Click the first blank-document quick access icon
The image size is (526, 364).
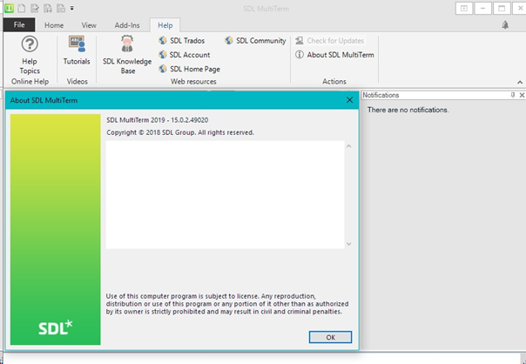point(22,8)
